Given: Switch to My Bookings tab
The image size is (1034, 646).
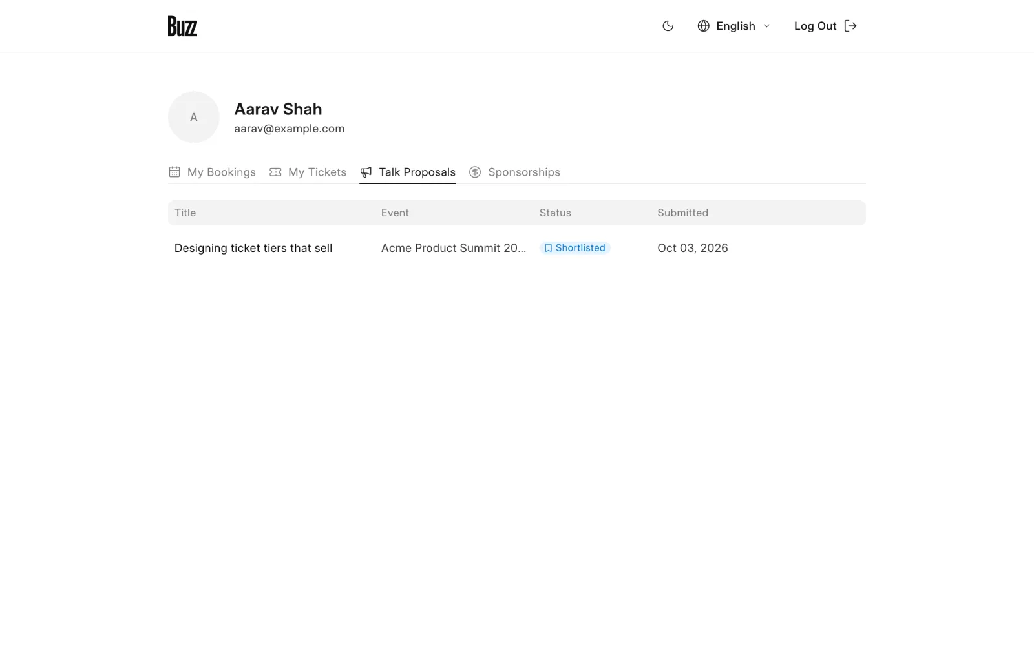Looking at the screenshot, I should click(x=212, y=172).
